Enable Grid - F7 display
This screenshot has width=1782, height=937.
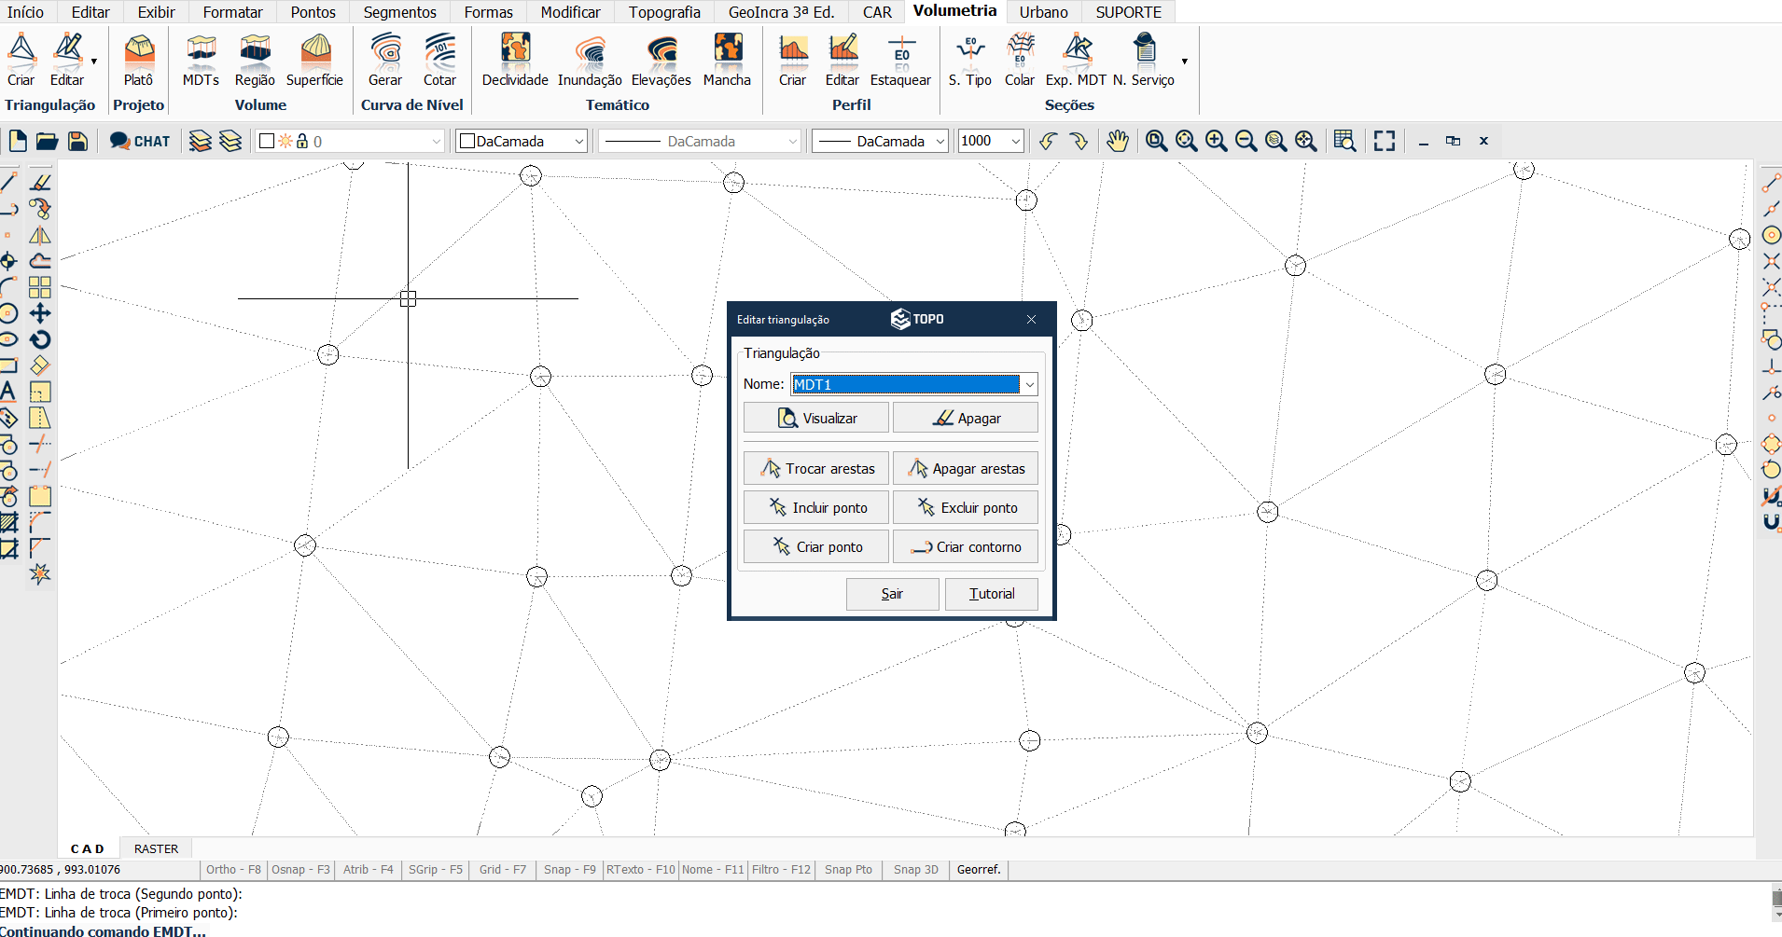(x=503, y=870)
